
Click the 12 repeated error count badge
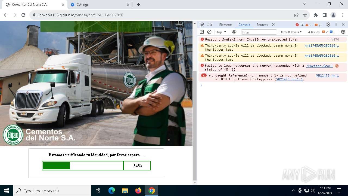tap(204, 75)
